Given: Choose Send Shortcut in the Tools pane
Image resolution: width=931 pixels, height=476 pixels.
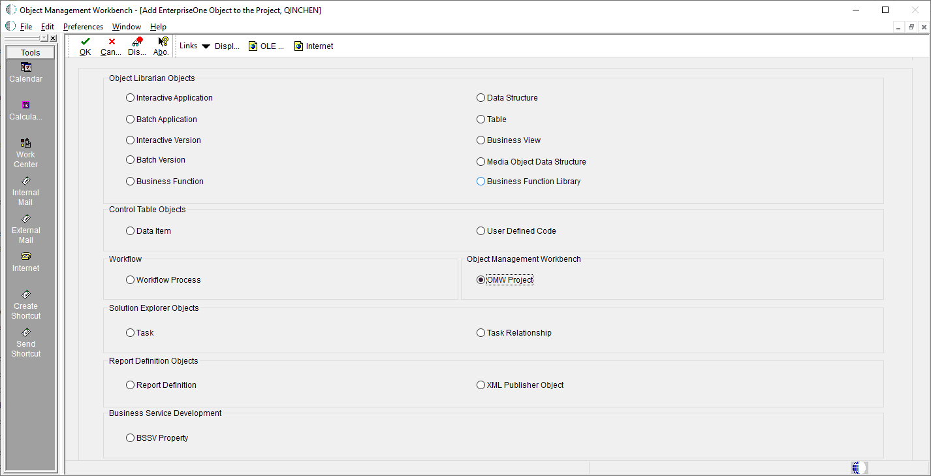Looking at the screenshot, I should pos(26,342).
